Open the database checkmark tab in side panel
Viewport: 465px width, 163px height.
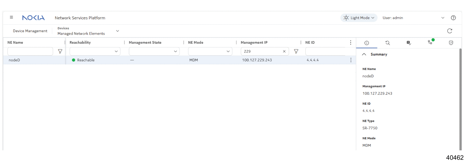click(409, 43)
